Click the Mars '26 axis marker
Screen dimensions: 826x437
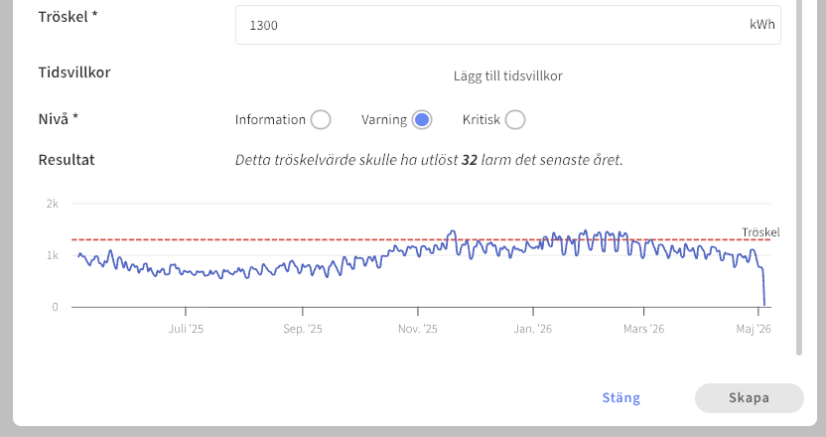(x=643, y=329)
